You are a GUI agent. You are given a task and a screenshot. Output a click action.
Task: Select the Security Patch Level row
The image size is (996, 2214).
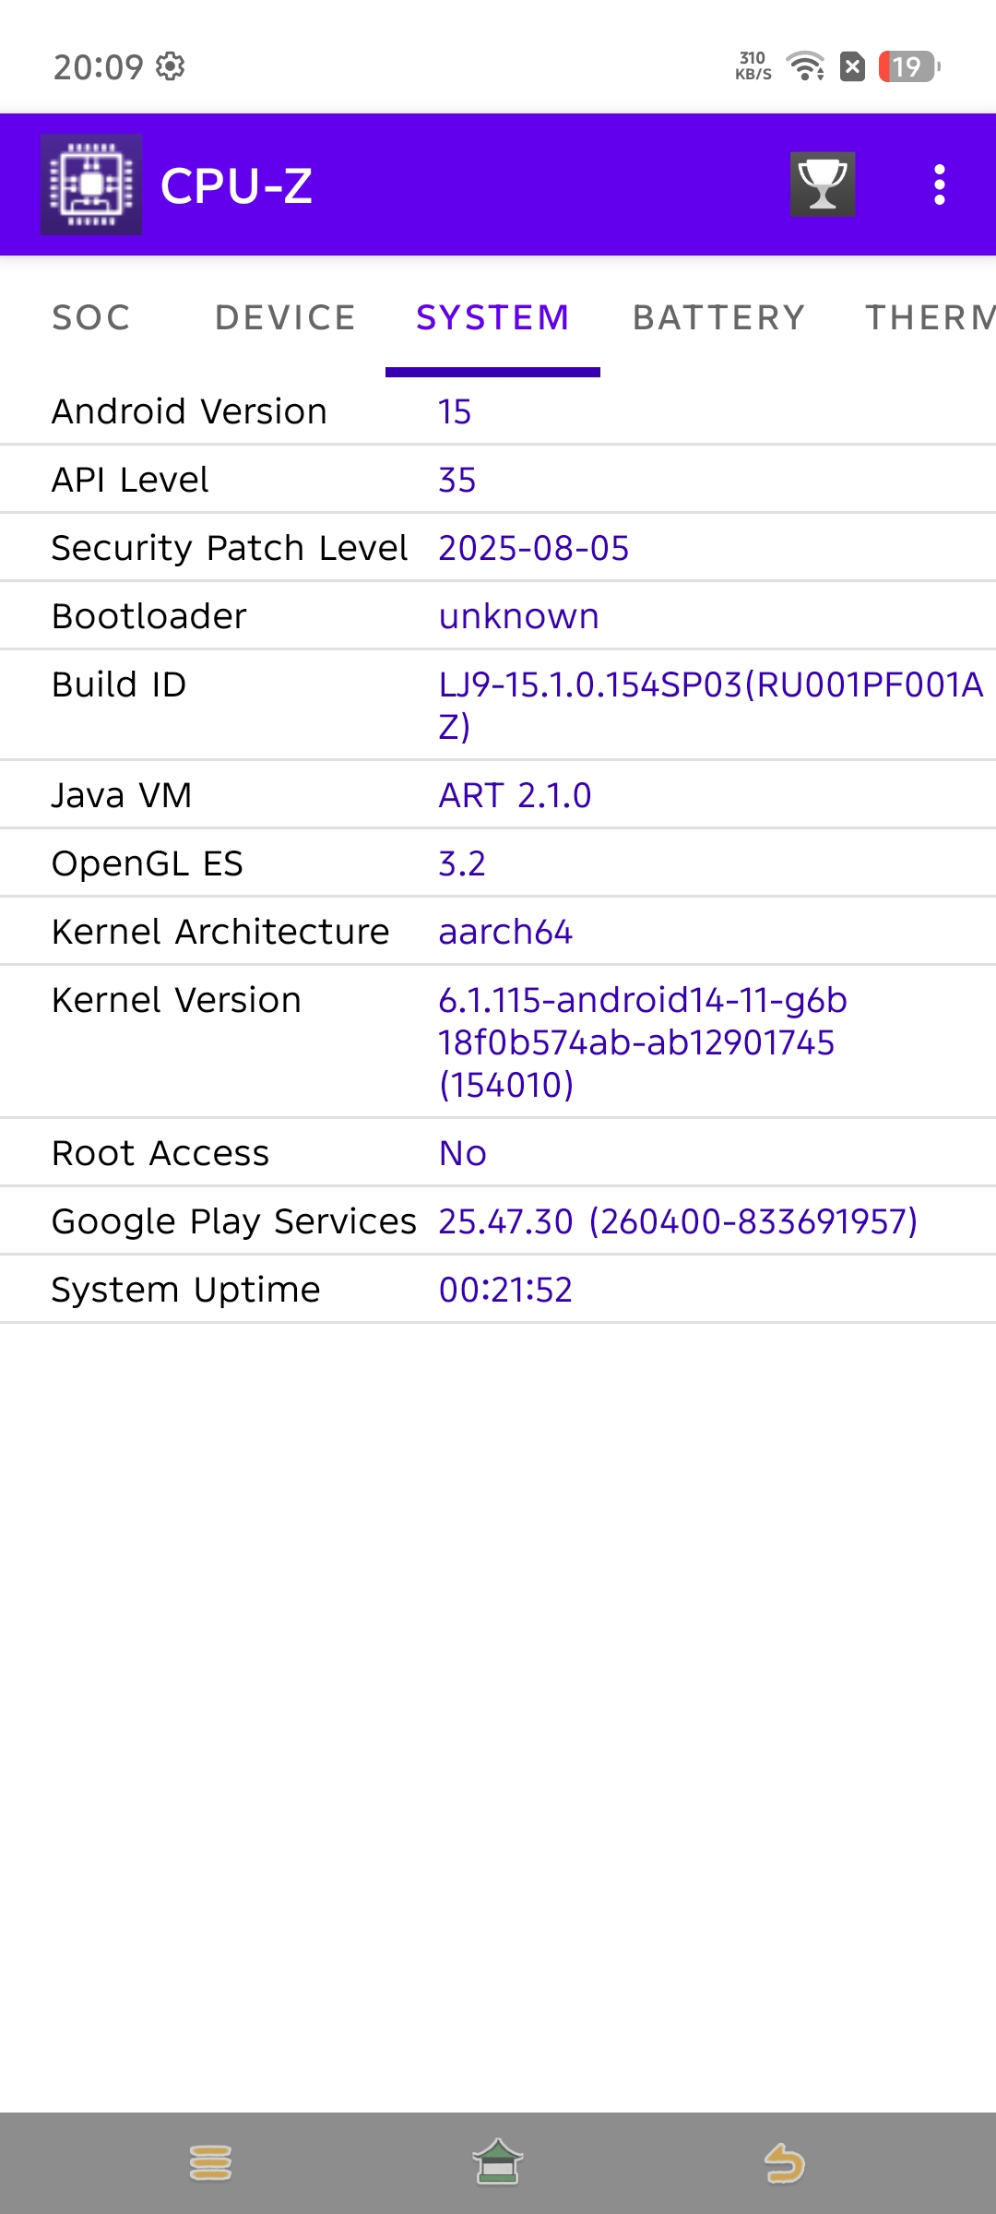(498, 548)
